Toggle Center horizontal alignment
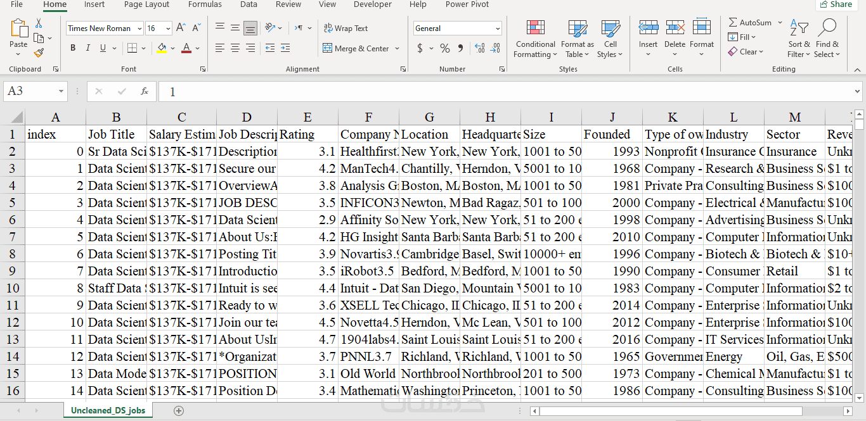The image size is (866, 421). pyautogui.click(x=235, y=48)
